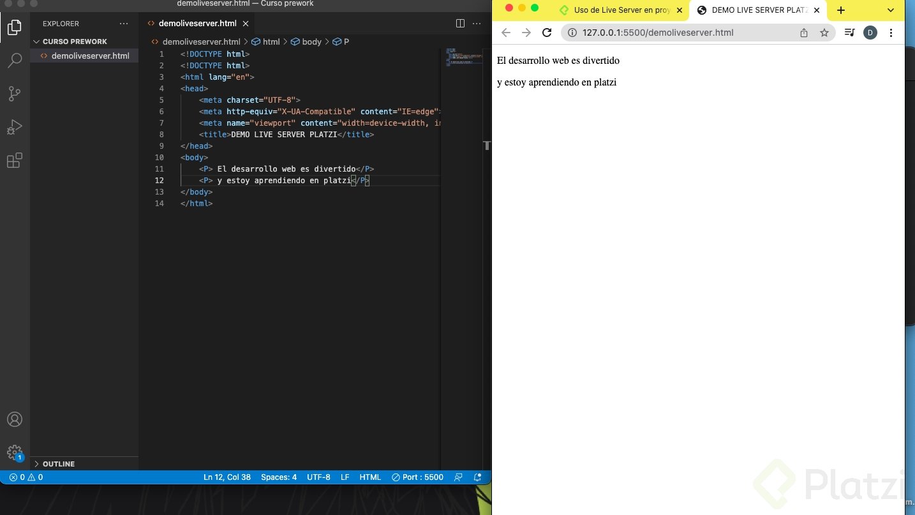Image resolution: width=915 pixels, height=515 pixels.
Task: Select the demoliveserver.html editor tab
Action: click(x=197, y=24)
